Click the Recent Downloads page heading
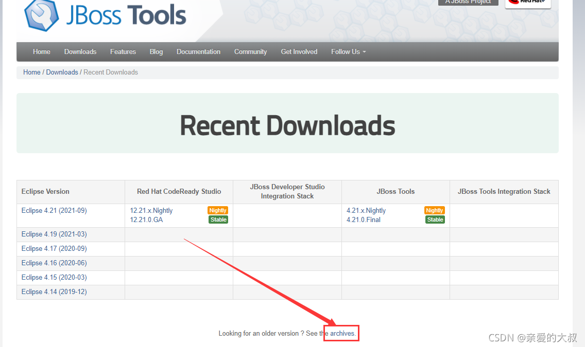The width and height of the screenshot is (585, 347). pyautogui.click(x=287, y=125)
